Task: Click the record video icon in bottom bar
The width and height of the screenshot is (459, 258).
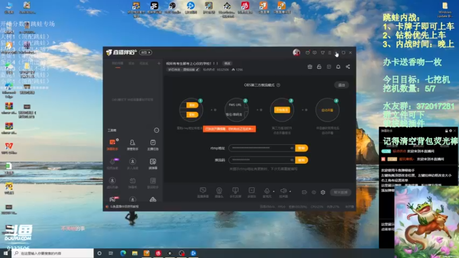Action: [x=305, y=192]
